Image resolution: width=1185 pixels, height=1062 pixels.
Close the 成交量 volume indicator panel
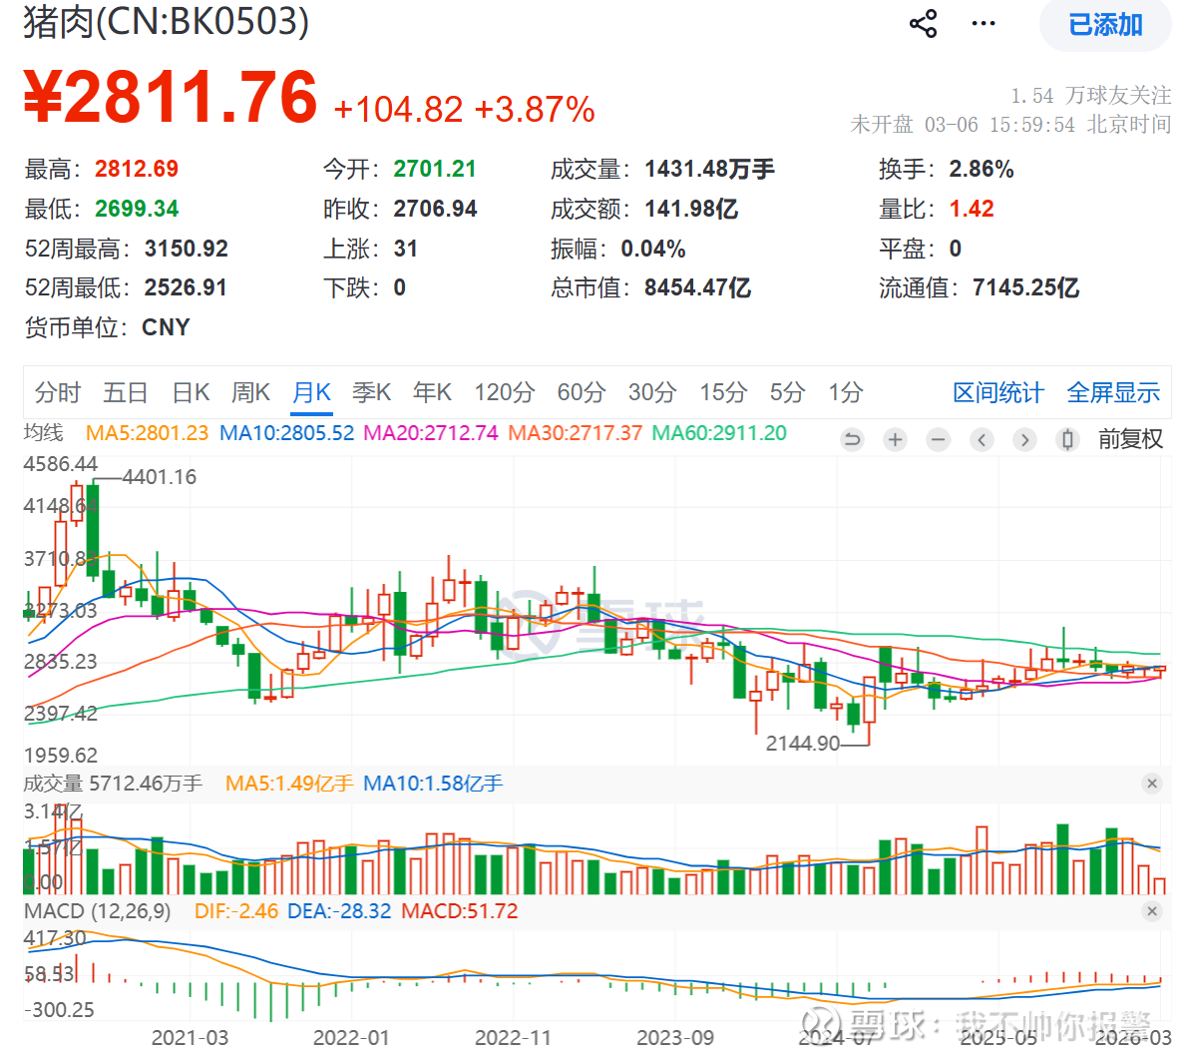[x=1152, y=784]
